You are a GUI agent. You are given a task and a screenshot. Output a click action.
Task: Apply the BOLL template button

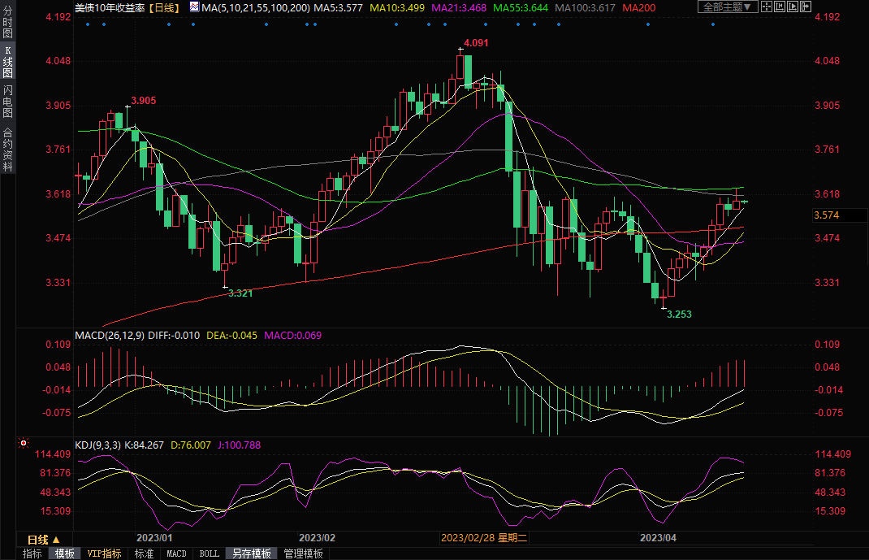[209, 553]
